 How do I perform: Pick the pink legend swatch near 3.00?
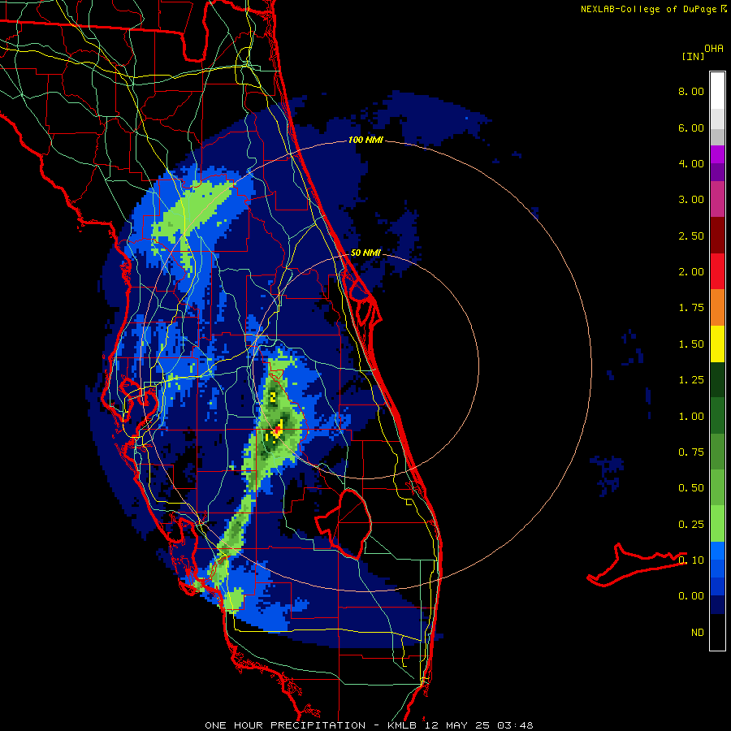pyautogui.click(x=717, y=199)
